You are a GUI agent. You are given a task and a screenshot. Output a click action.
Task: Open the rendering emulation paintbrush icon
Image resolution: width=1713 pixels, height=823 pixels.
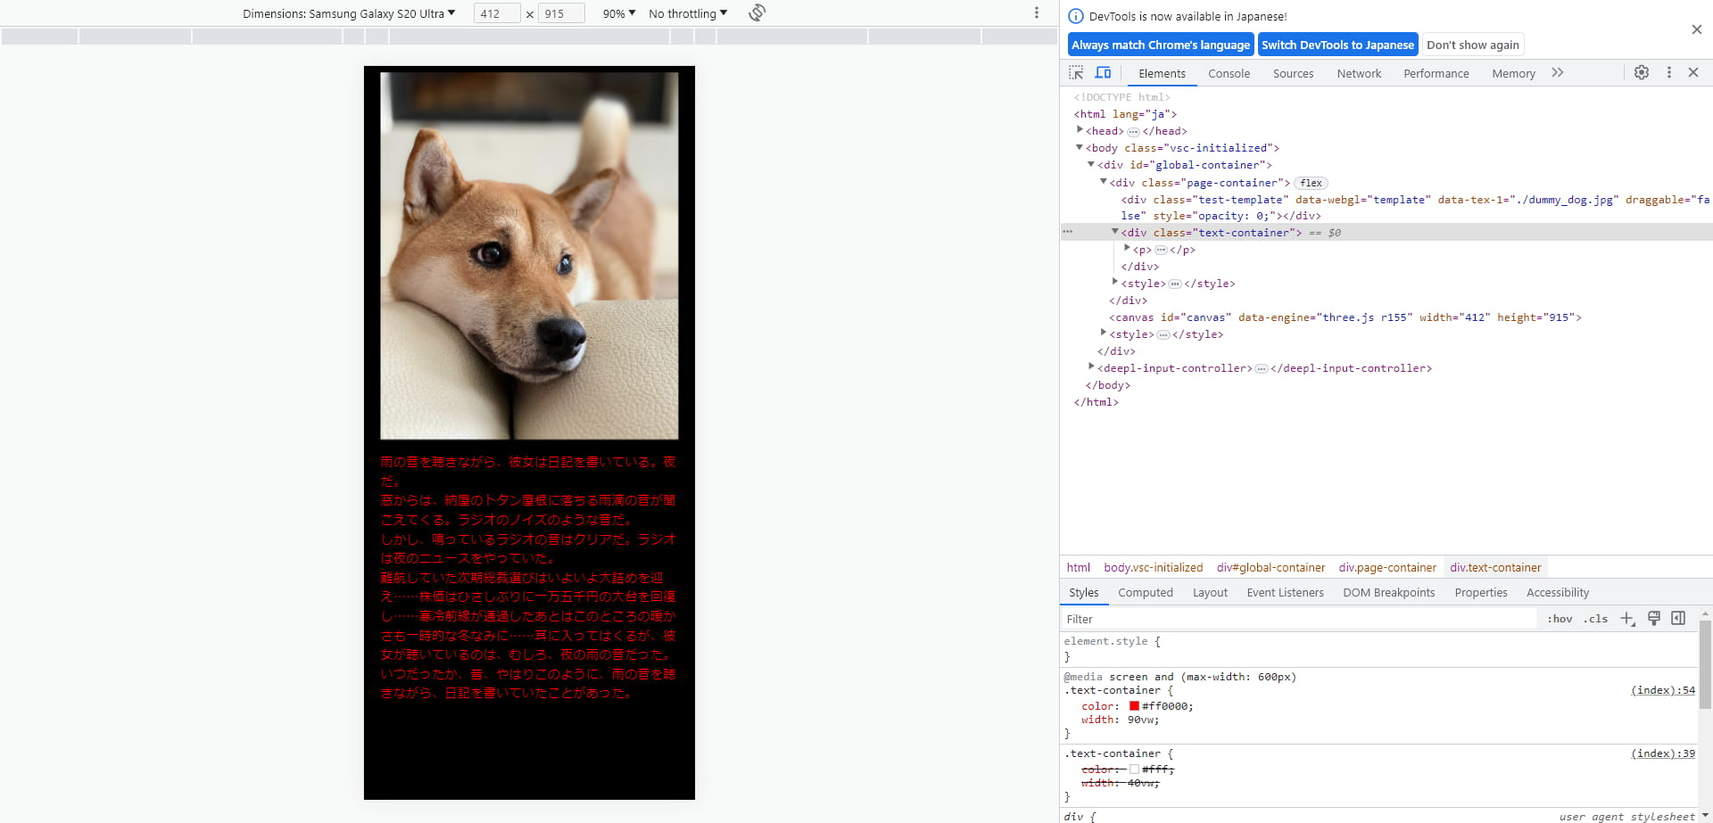pyautogui.click(x=1654, y=619)
